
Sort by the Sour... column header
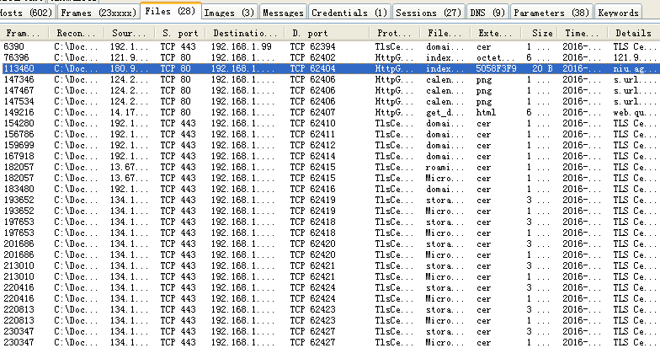tap(130, 33)
